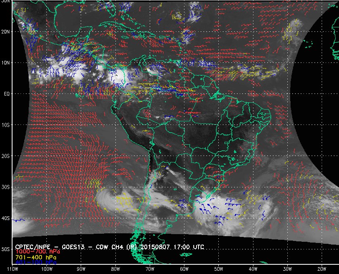Click the 60W longitude axis label
This screenshot has height=274, width=339.
pos(184,269)
